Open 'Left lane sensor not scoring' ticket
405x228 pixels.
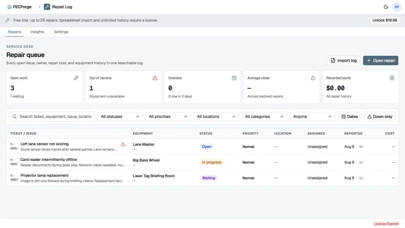pos(44,144)
